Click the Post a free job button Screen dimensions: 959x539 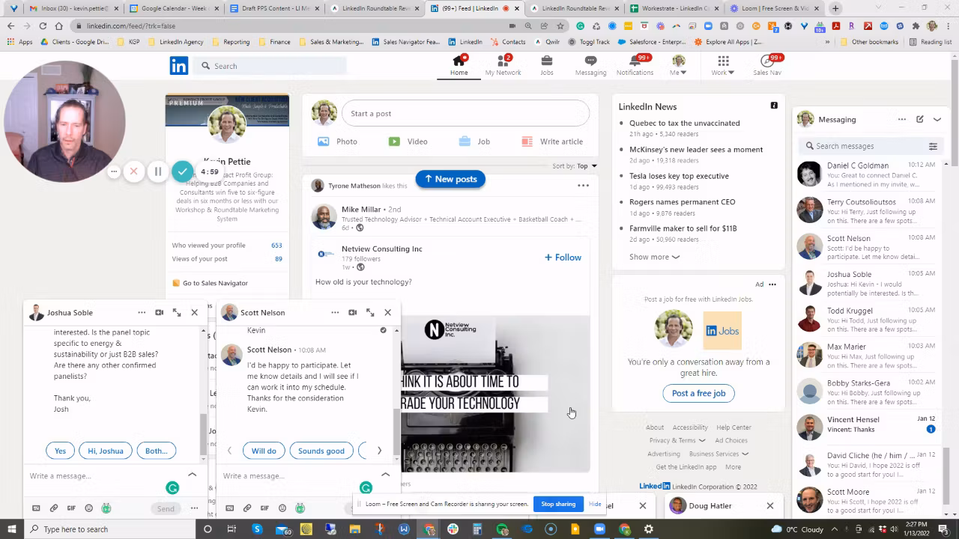(x=698, y=393)
